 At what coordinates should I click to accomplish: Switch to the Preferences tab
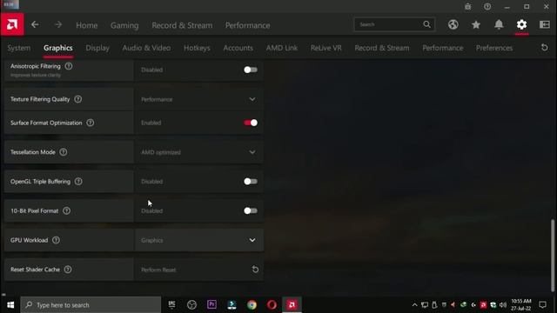494,48
